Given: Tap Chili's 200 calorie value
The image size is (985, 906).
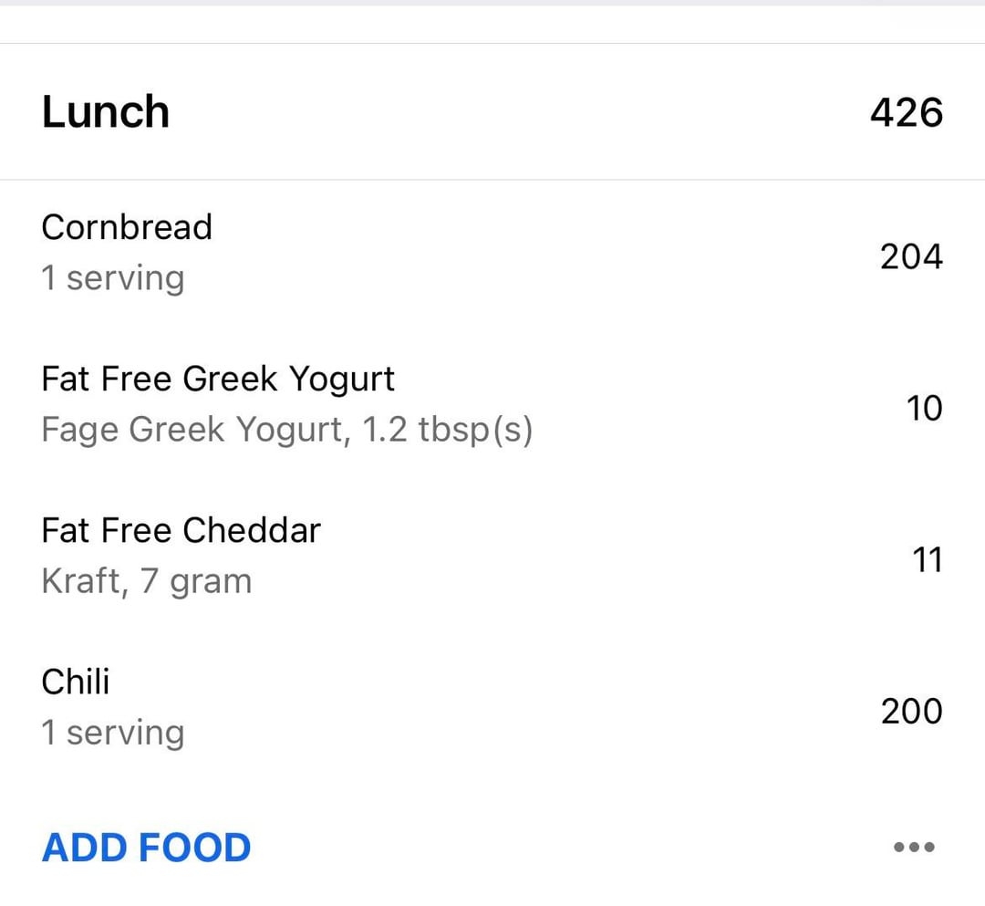Looking at the screenshot, I should coord(911,711).
